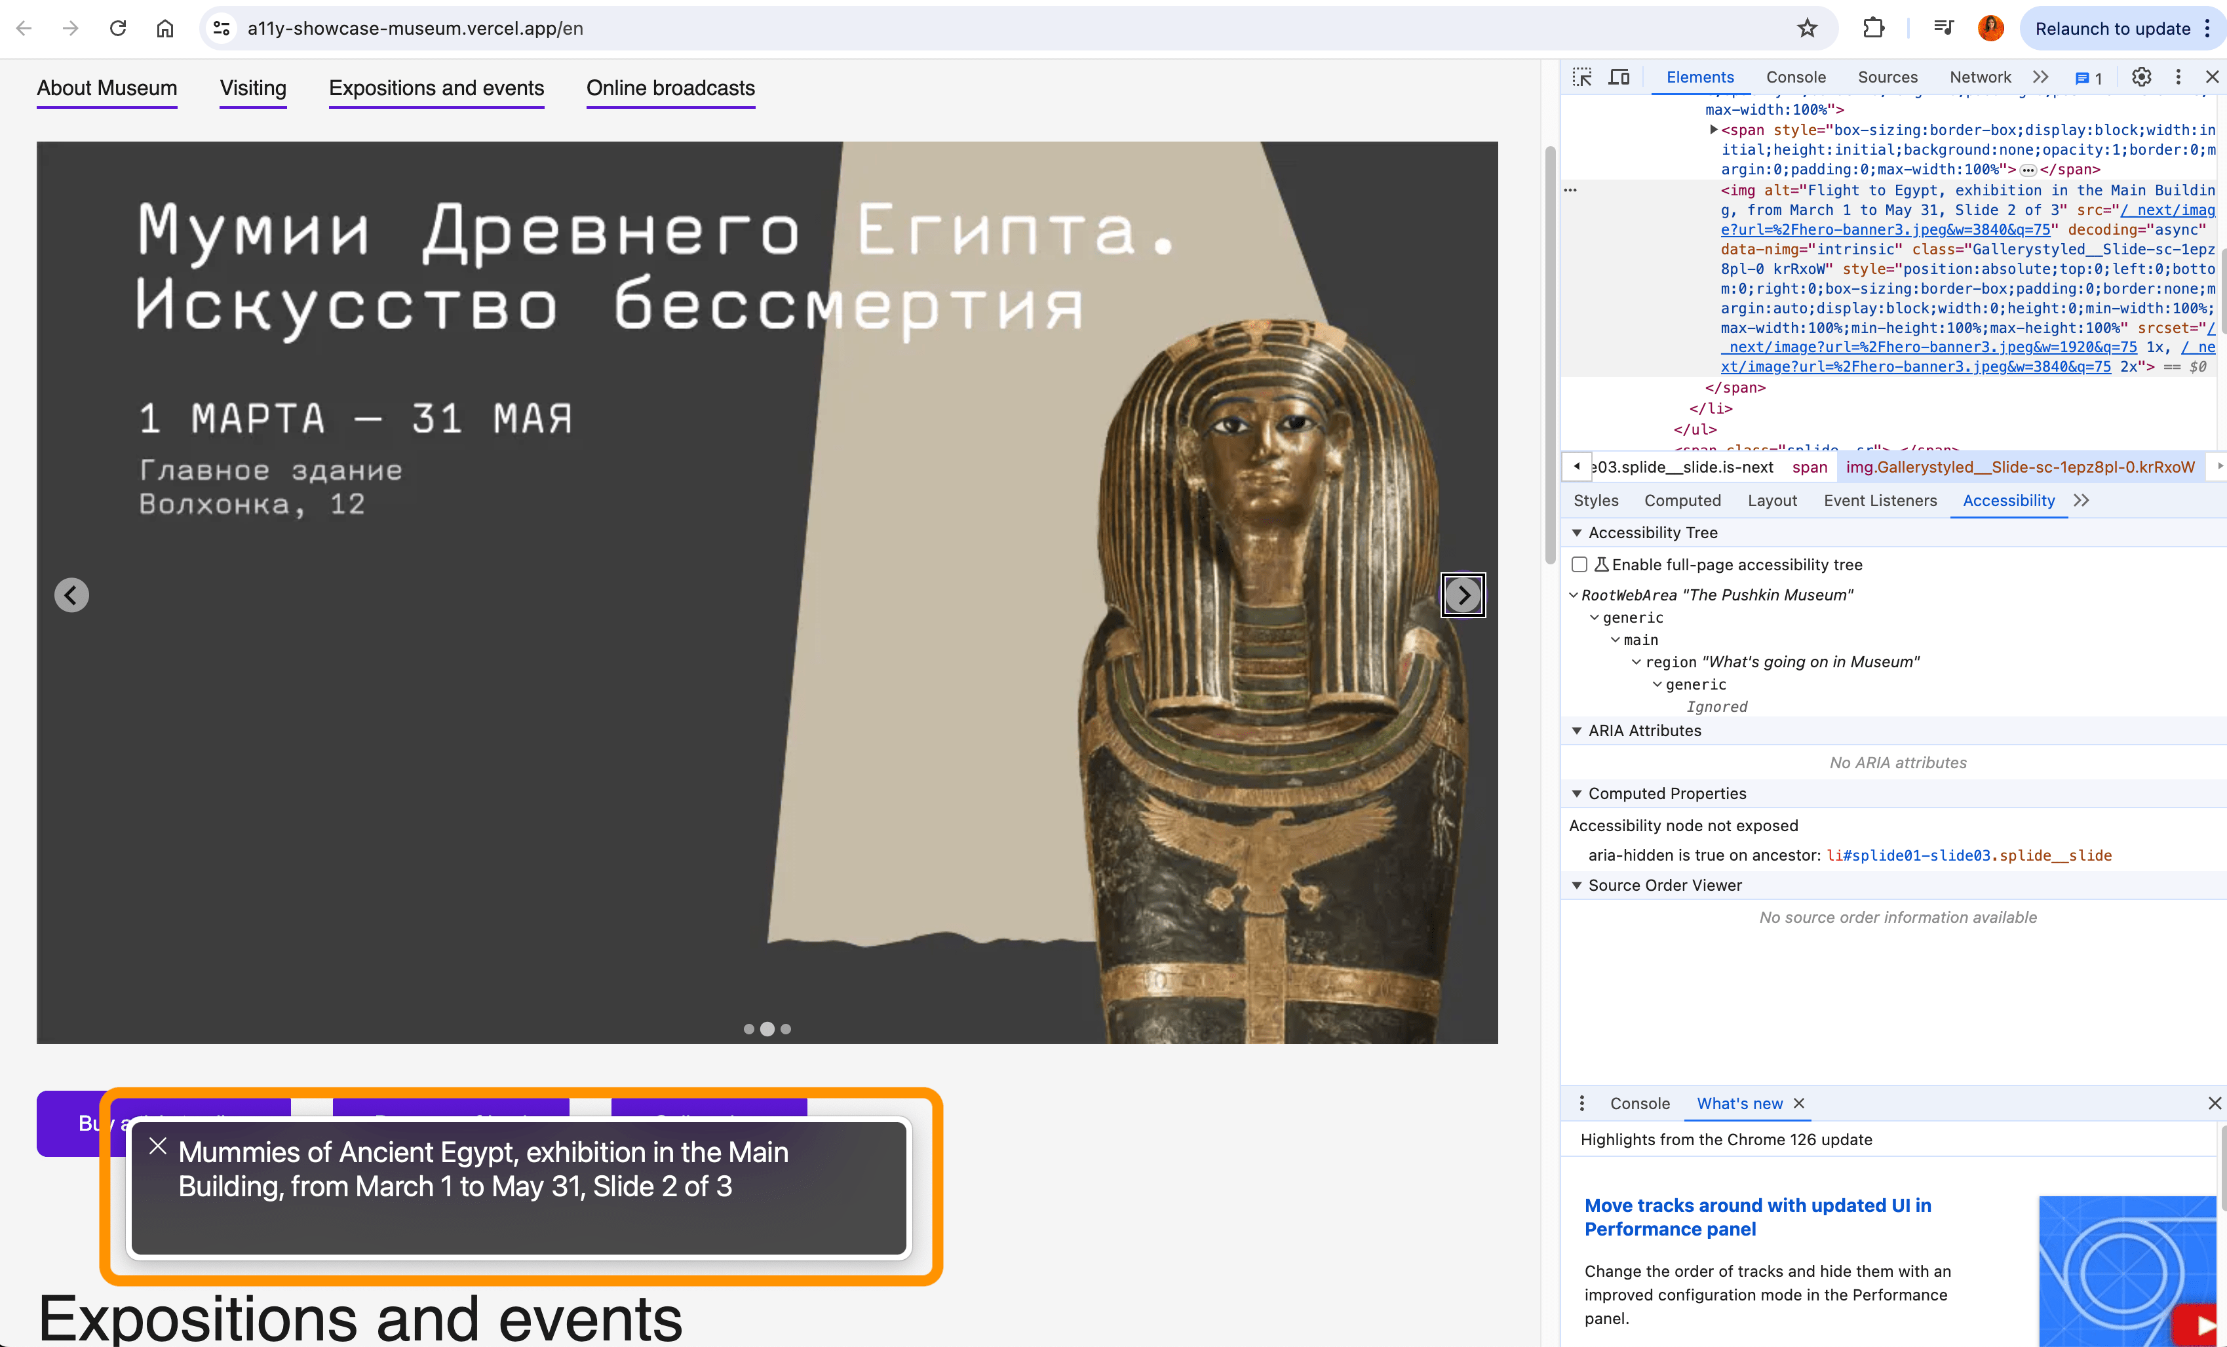Switch to the Console tab
The height and width of the screenshot is (1347, 2227).
pyautogui.click(x=1795, y=77)
